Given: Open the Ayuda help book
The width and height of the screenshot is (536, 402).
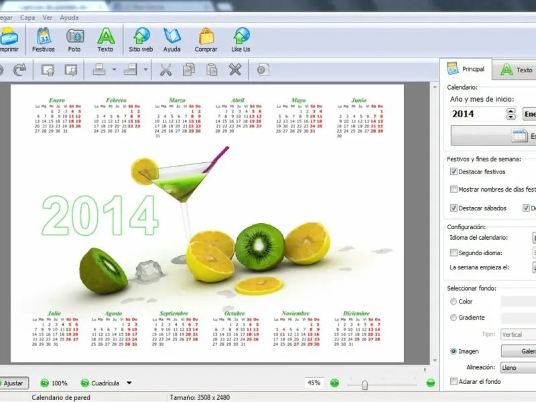Looking at the screenshot, I should point(172,40).
